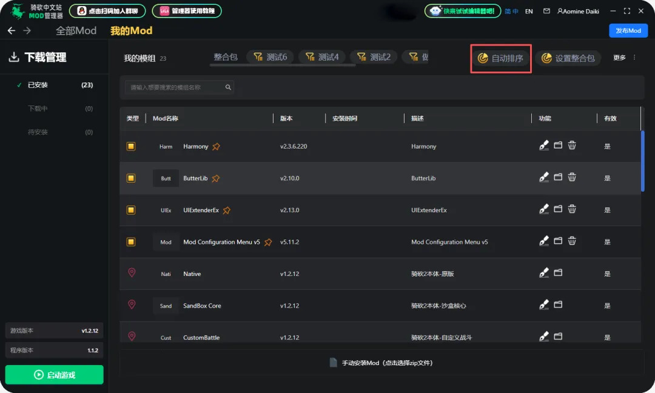The height and width of the screenshot is (393, 655).
Task: Toggle the Harmony mod checkbox
Action: [131, 146]
